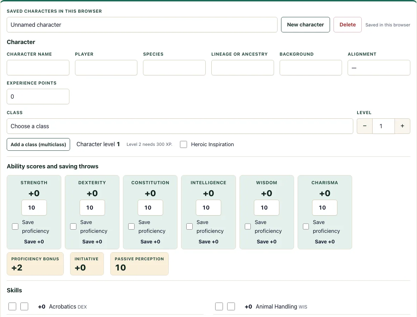Check Charisma save proficiency
The width and height of the screenshot is (417, 317).
pyautogui.click(x=306, y=226)
